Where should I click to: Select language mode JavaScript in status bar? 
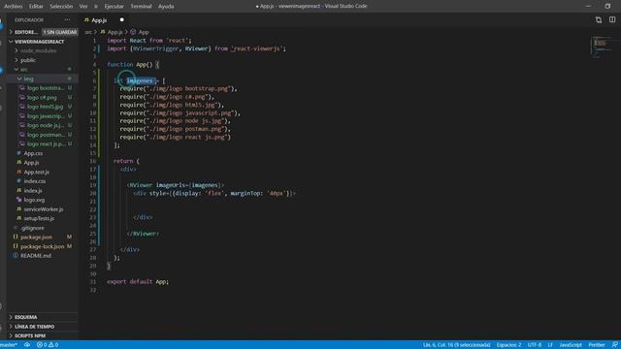coord(571,345)
